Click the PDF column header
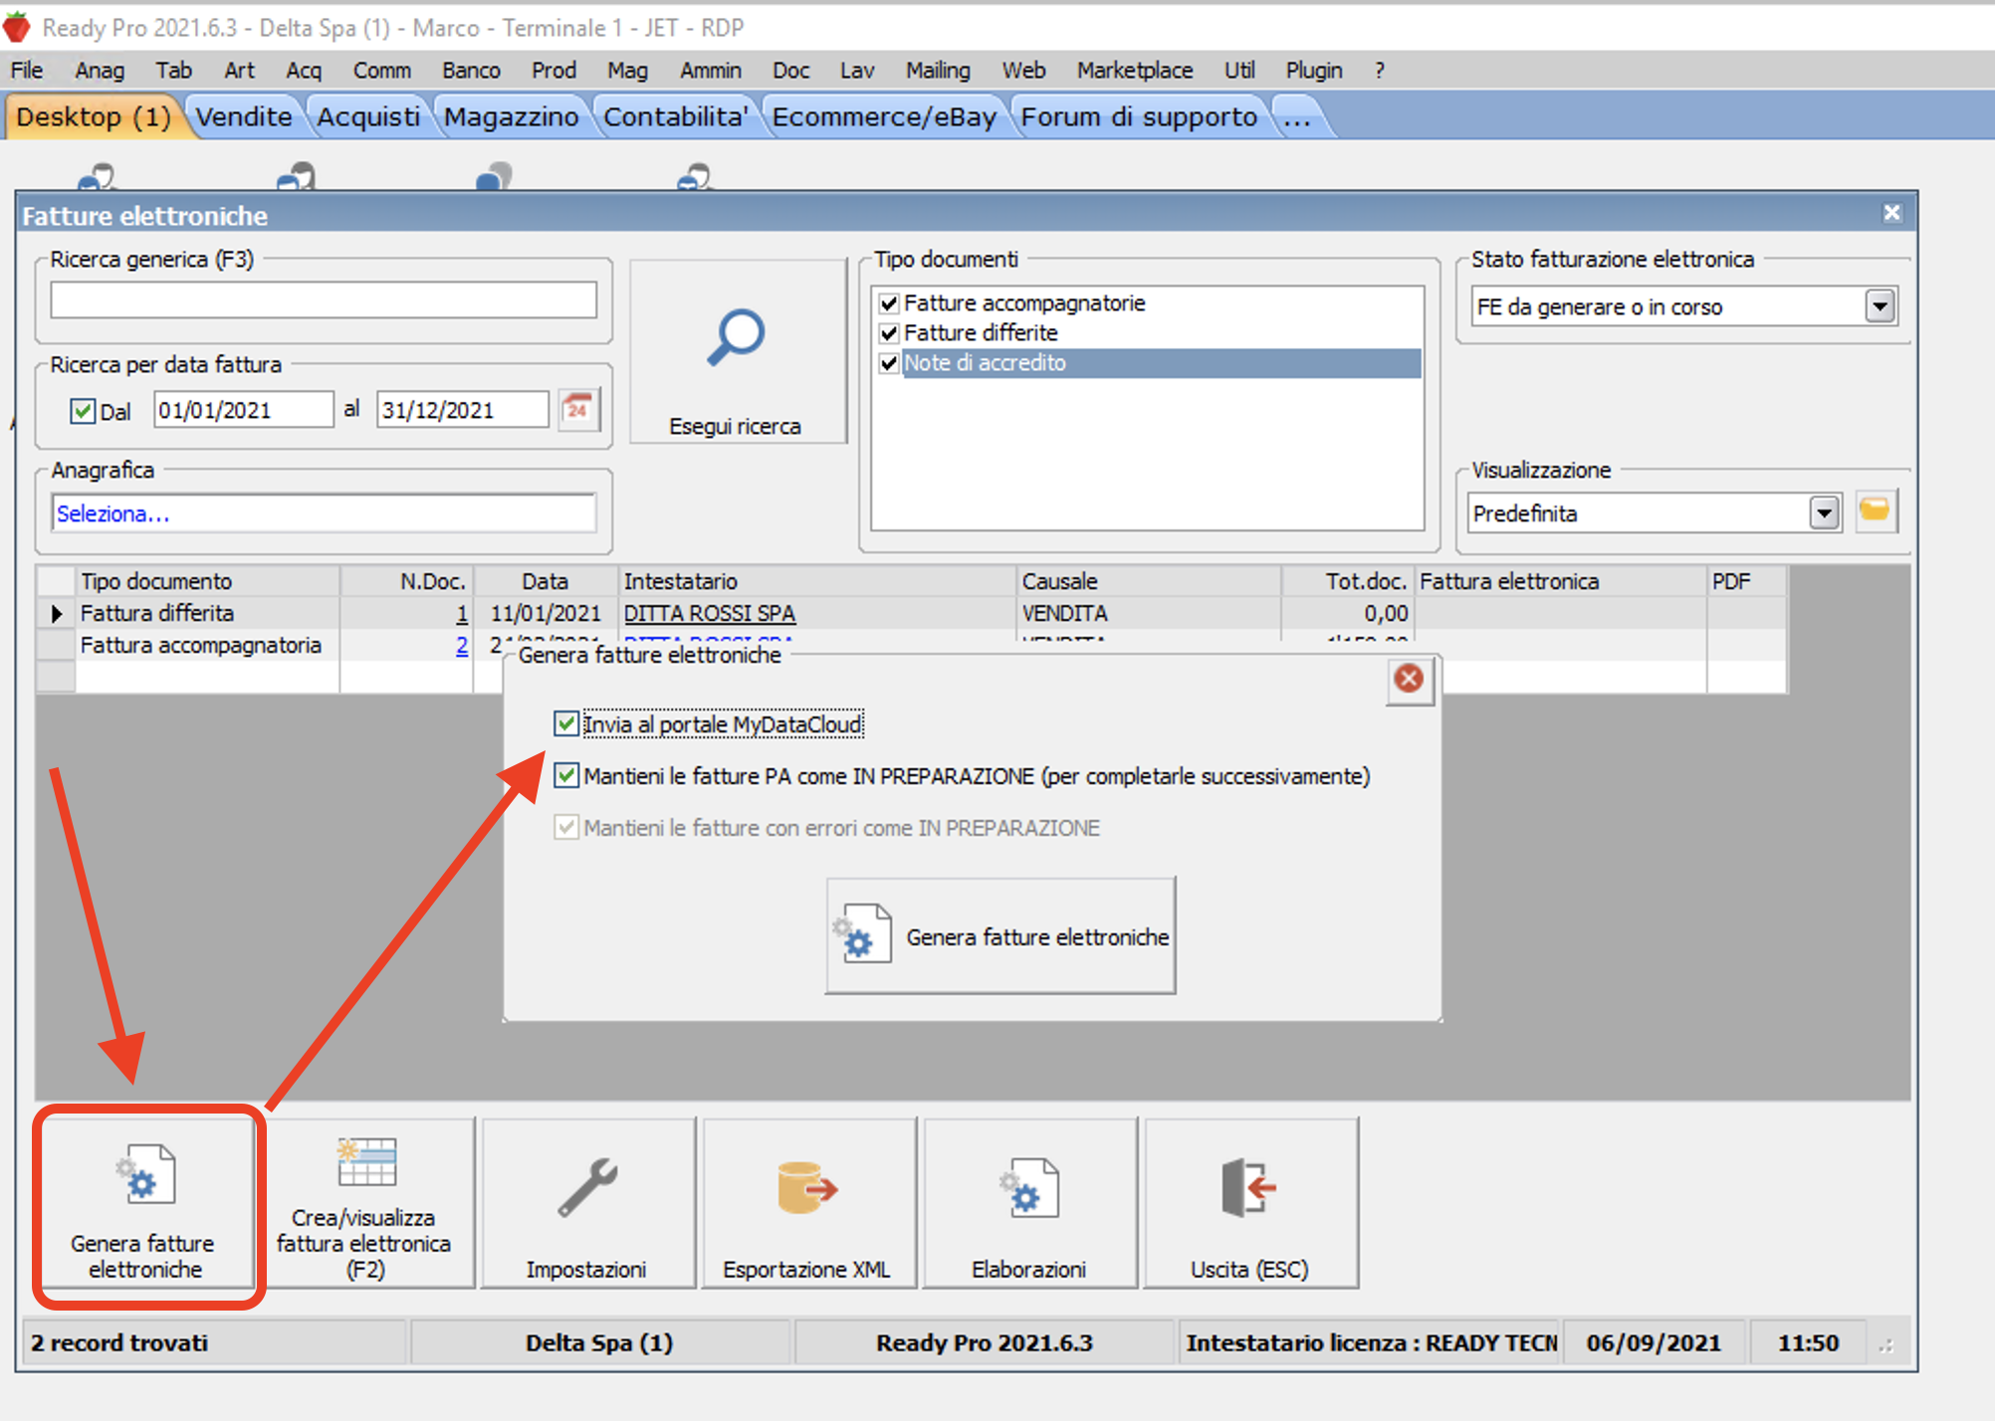The width and height of the screenshot is (1995, 1421). (x=1746, y=581)
